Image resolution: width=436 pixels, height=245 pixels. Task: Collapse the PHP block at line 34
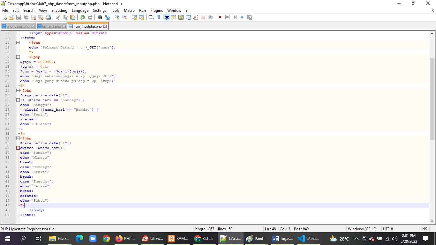point(18,138)
